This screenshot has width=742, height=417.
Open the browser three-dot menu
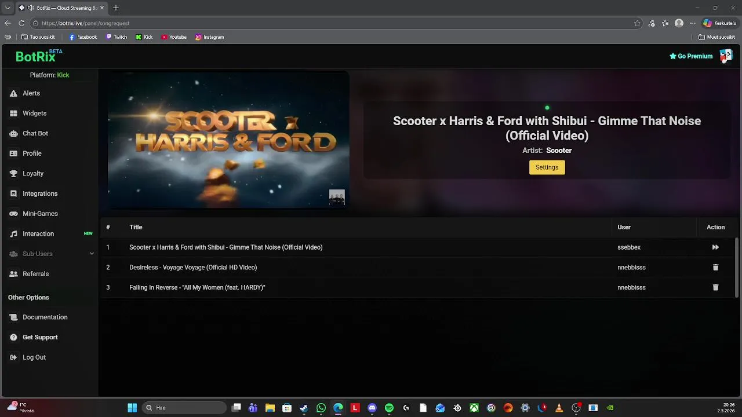[692, 23]
